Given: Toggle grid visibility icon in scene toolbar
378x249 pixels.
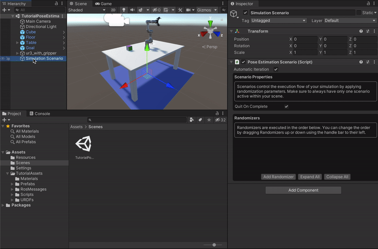Looking at the screenshot, I should click(166, 10).
